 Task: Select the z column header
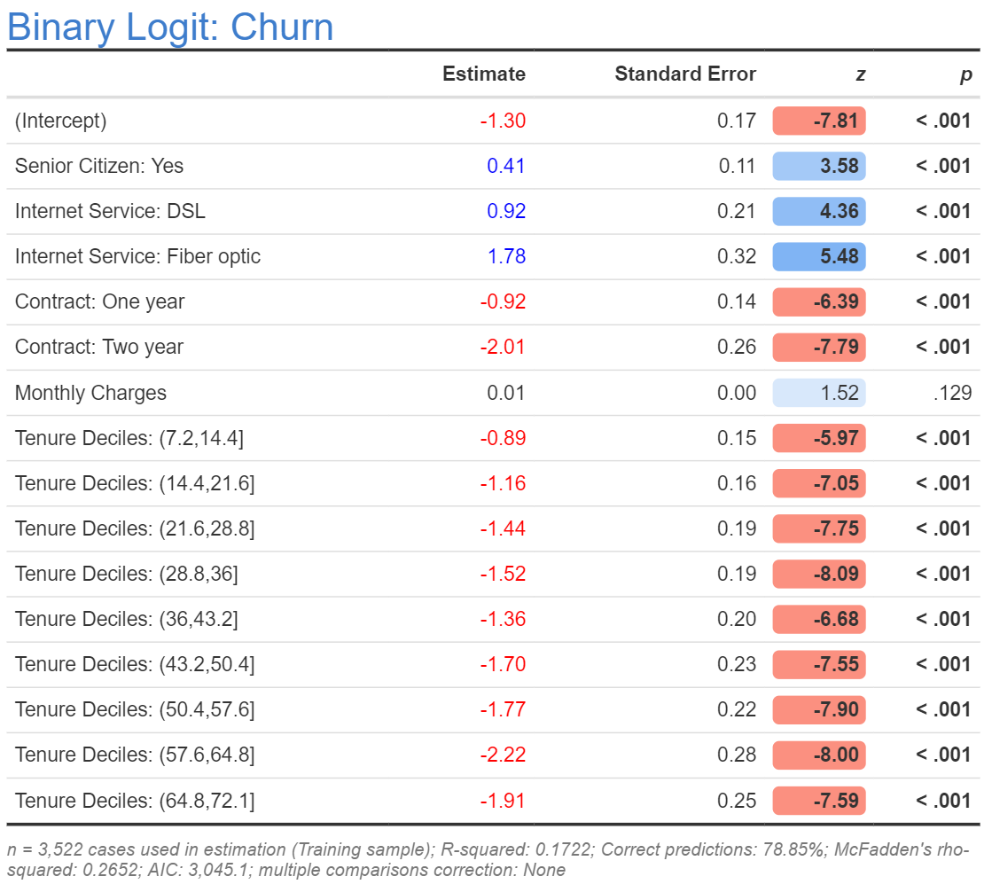coord(859,75)
